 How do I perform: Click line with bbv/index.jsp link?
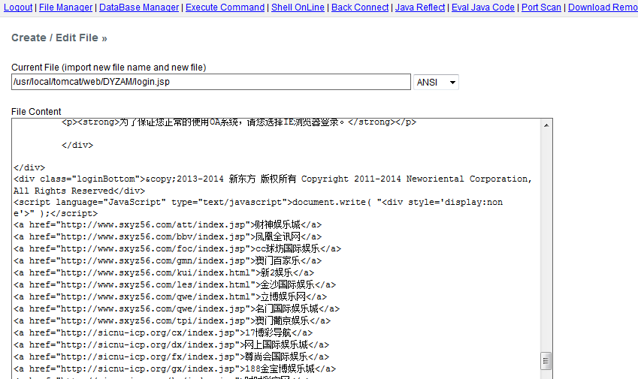168,237
